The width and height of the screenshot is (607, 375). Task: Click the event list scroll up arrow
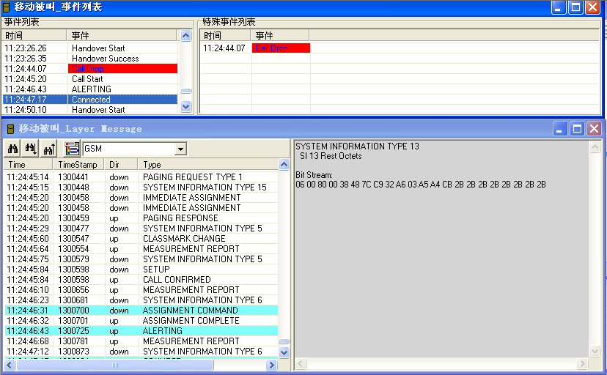185,36
